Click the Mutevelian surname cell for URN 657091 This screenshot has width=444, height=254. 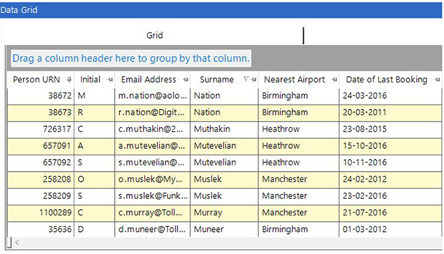tap(214, 146)
